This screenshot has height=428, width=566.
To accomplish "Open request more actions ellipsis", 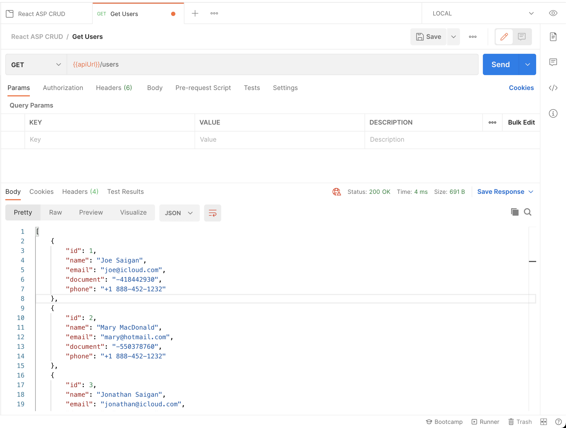I will coord(473,37).
